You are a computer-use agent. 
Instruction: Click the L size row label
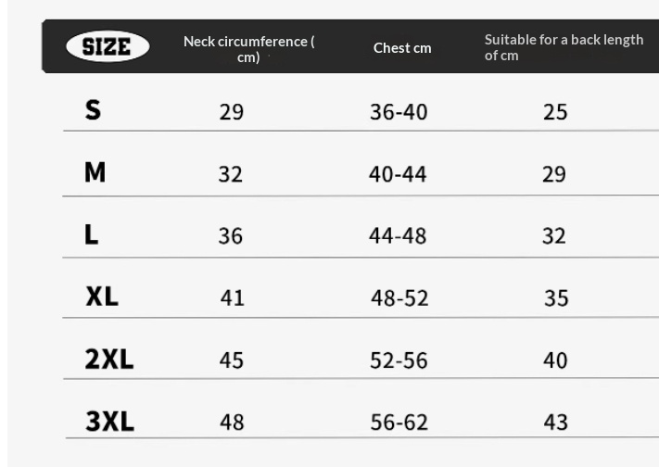92,234
